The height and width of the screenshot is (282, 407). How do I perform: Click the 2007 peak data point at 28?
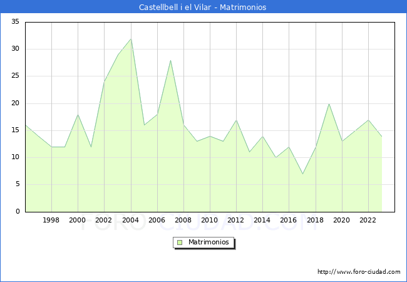tap(170, 61)
